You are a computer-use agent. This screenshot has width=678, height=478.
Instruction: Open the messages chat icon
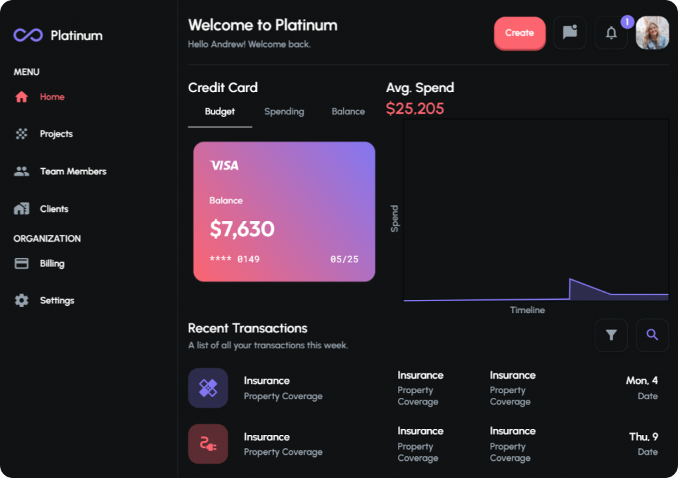pyautogui.click(x=569, y=33)
